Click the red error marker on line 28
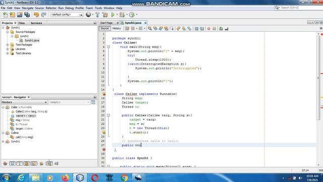 pyautogui.click(x=104, y=150)
